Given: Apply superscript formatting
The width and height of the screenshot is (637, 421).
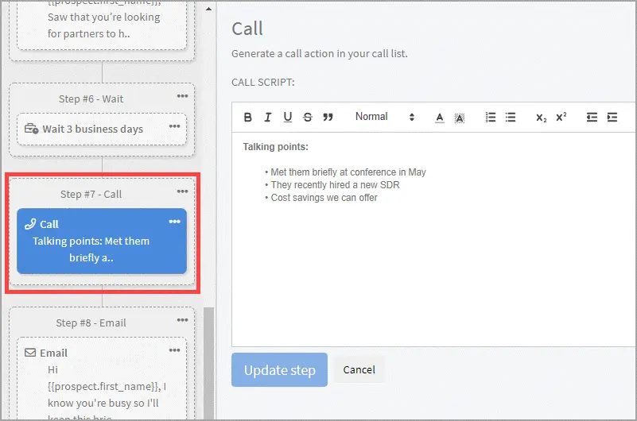Looking at the screenshot, I should coord(561,117).
